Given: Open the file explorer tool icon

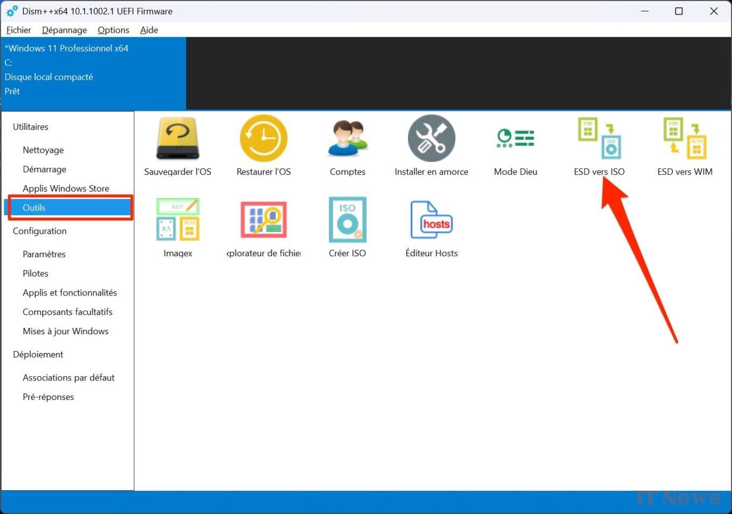Looking at the screenshot, I should (263, 220).
